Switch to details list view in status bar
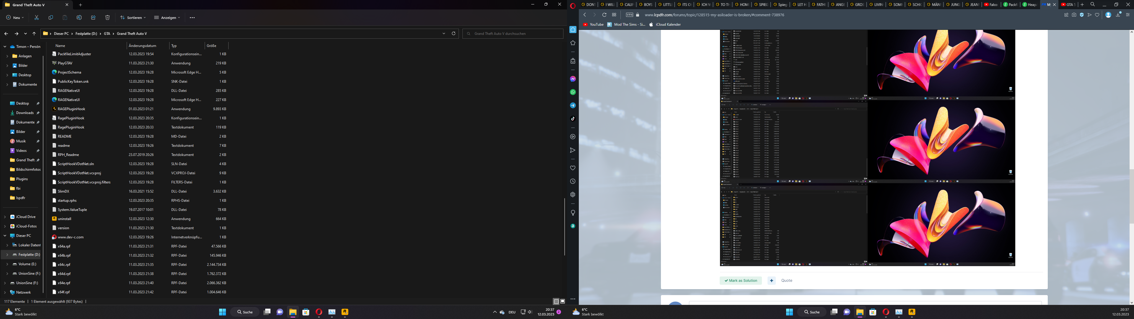 tap(556, 301)
